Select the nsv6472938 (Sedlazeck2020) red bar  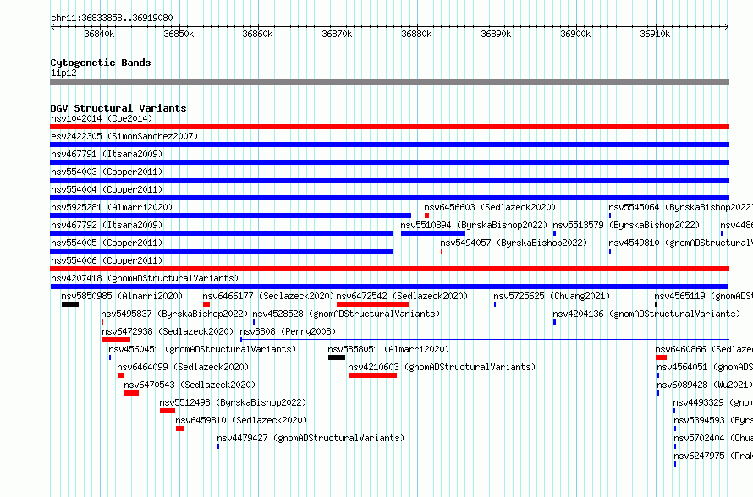click(116, 340)
